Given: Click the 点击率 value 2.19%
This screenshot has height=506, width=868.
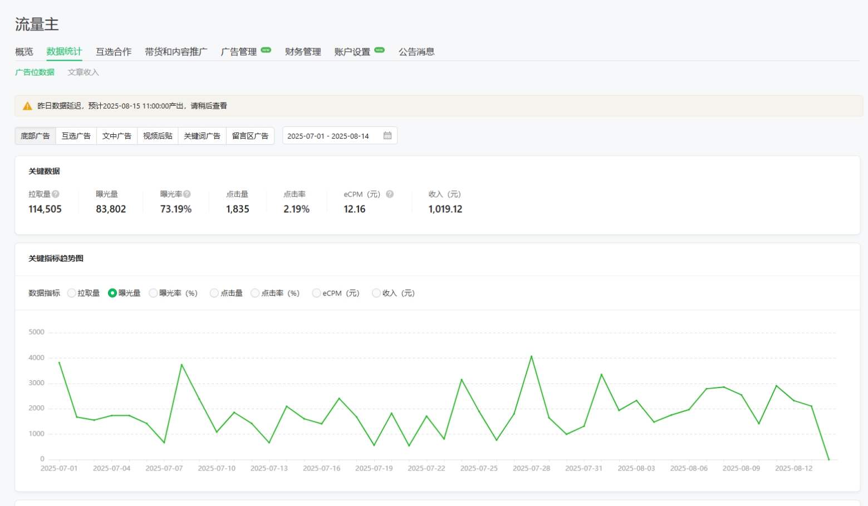Looking at the screenshot, I should pos(296,209).
